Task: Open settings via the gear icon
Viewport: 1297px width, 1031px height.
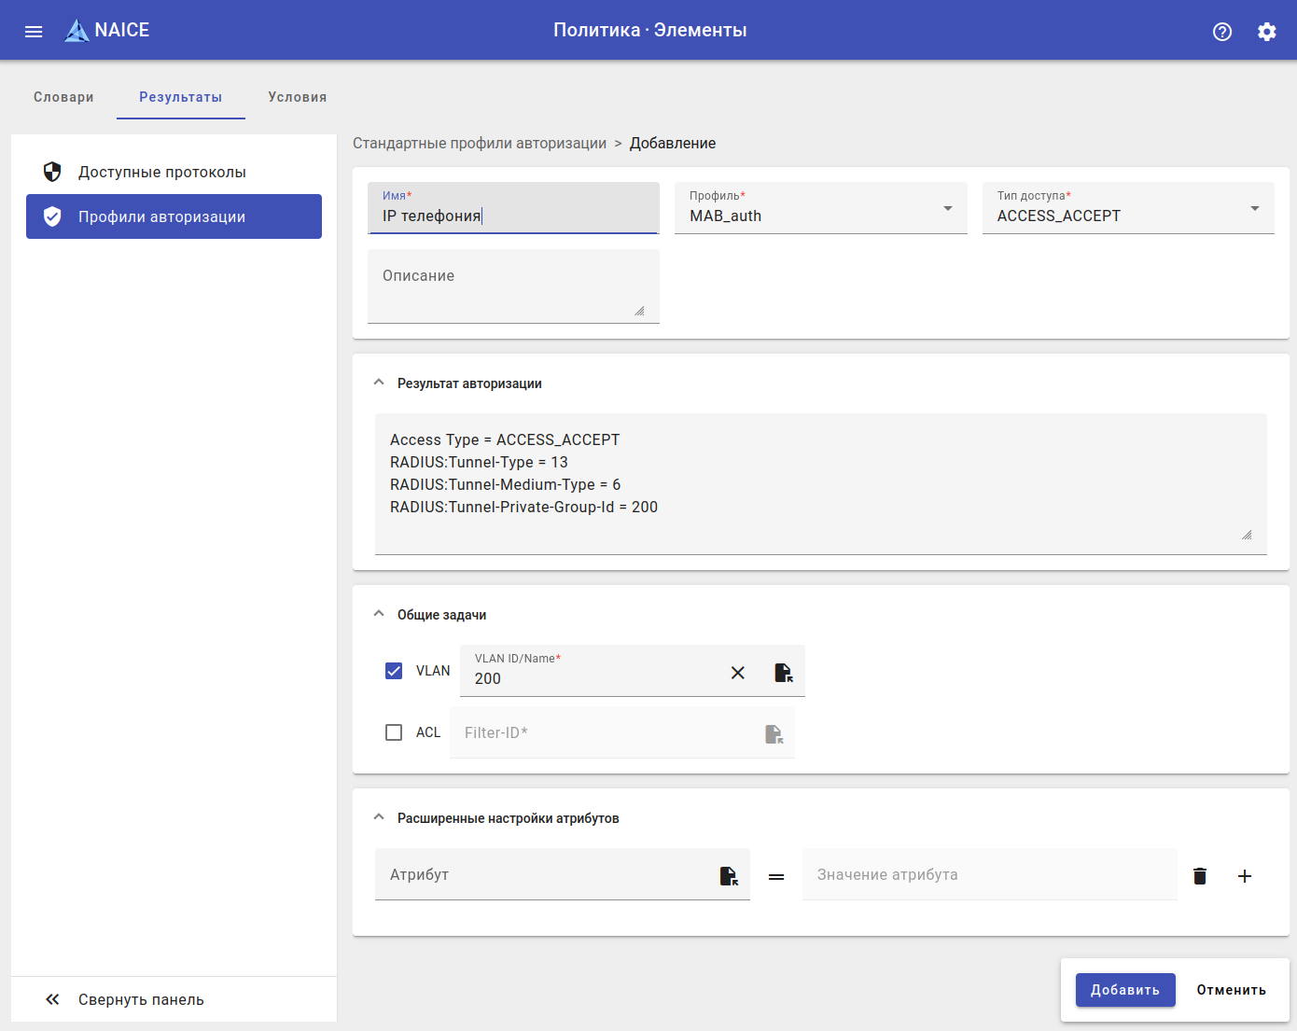Action: click(x=1266, y=32)
